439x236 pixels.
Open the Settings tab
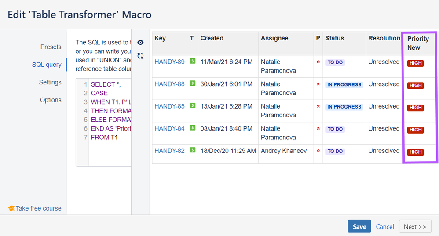(x=50, y=82)
